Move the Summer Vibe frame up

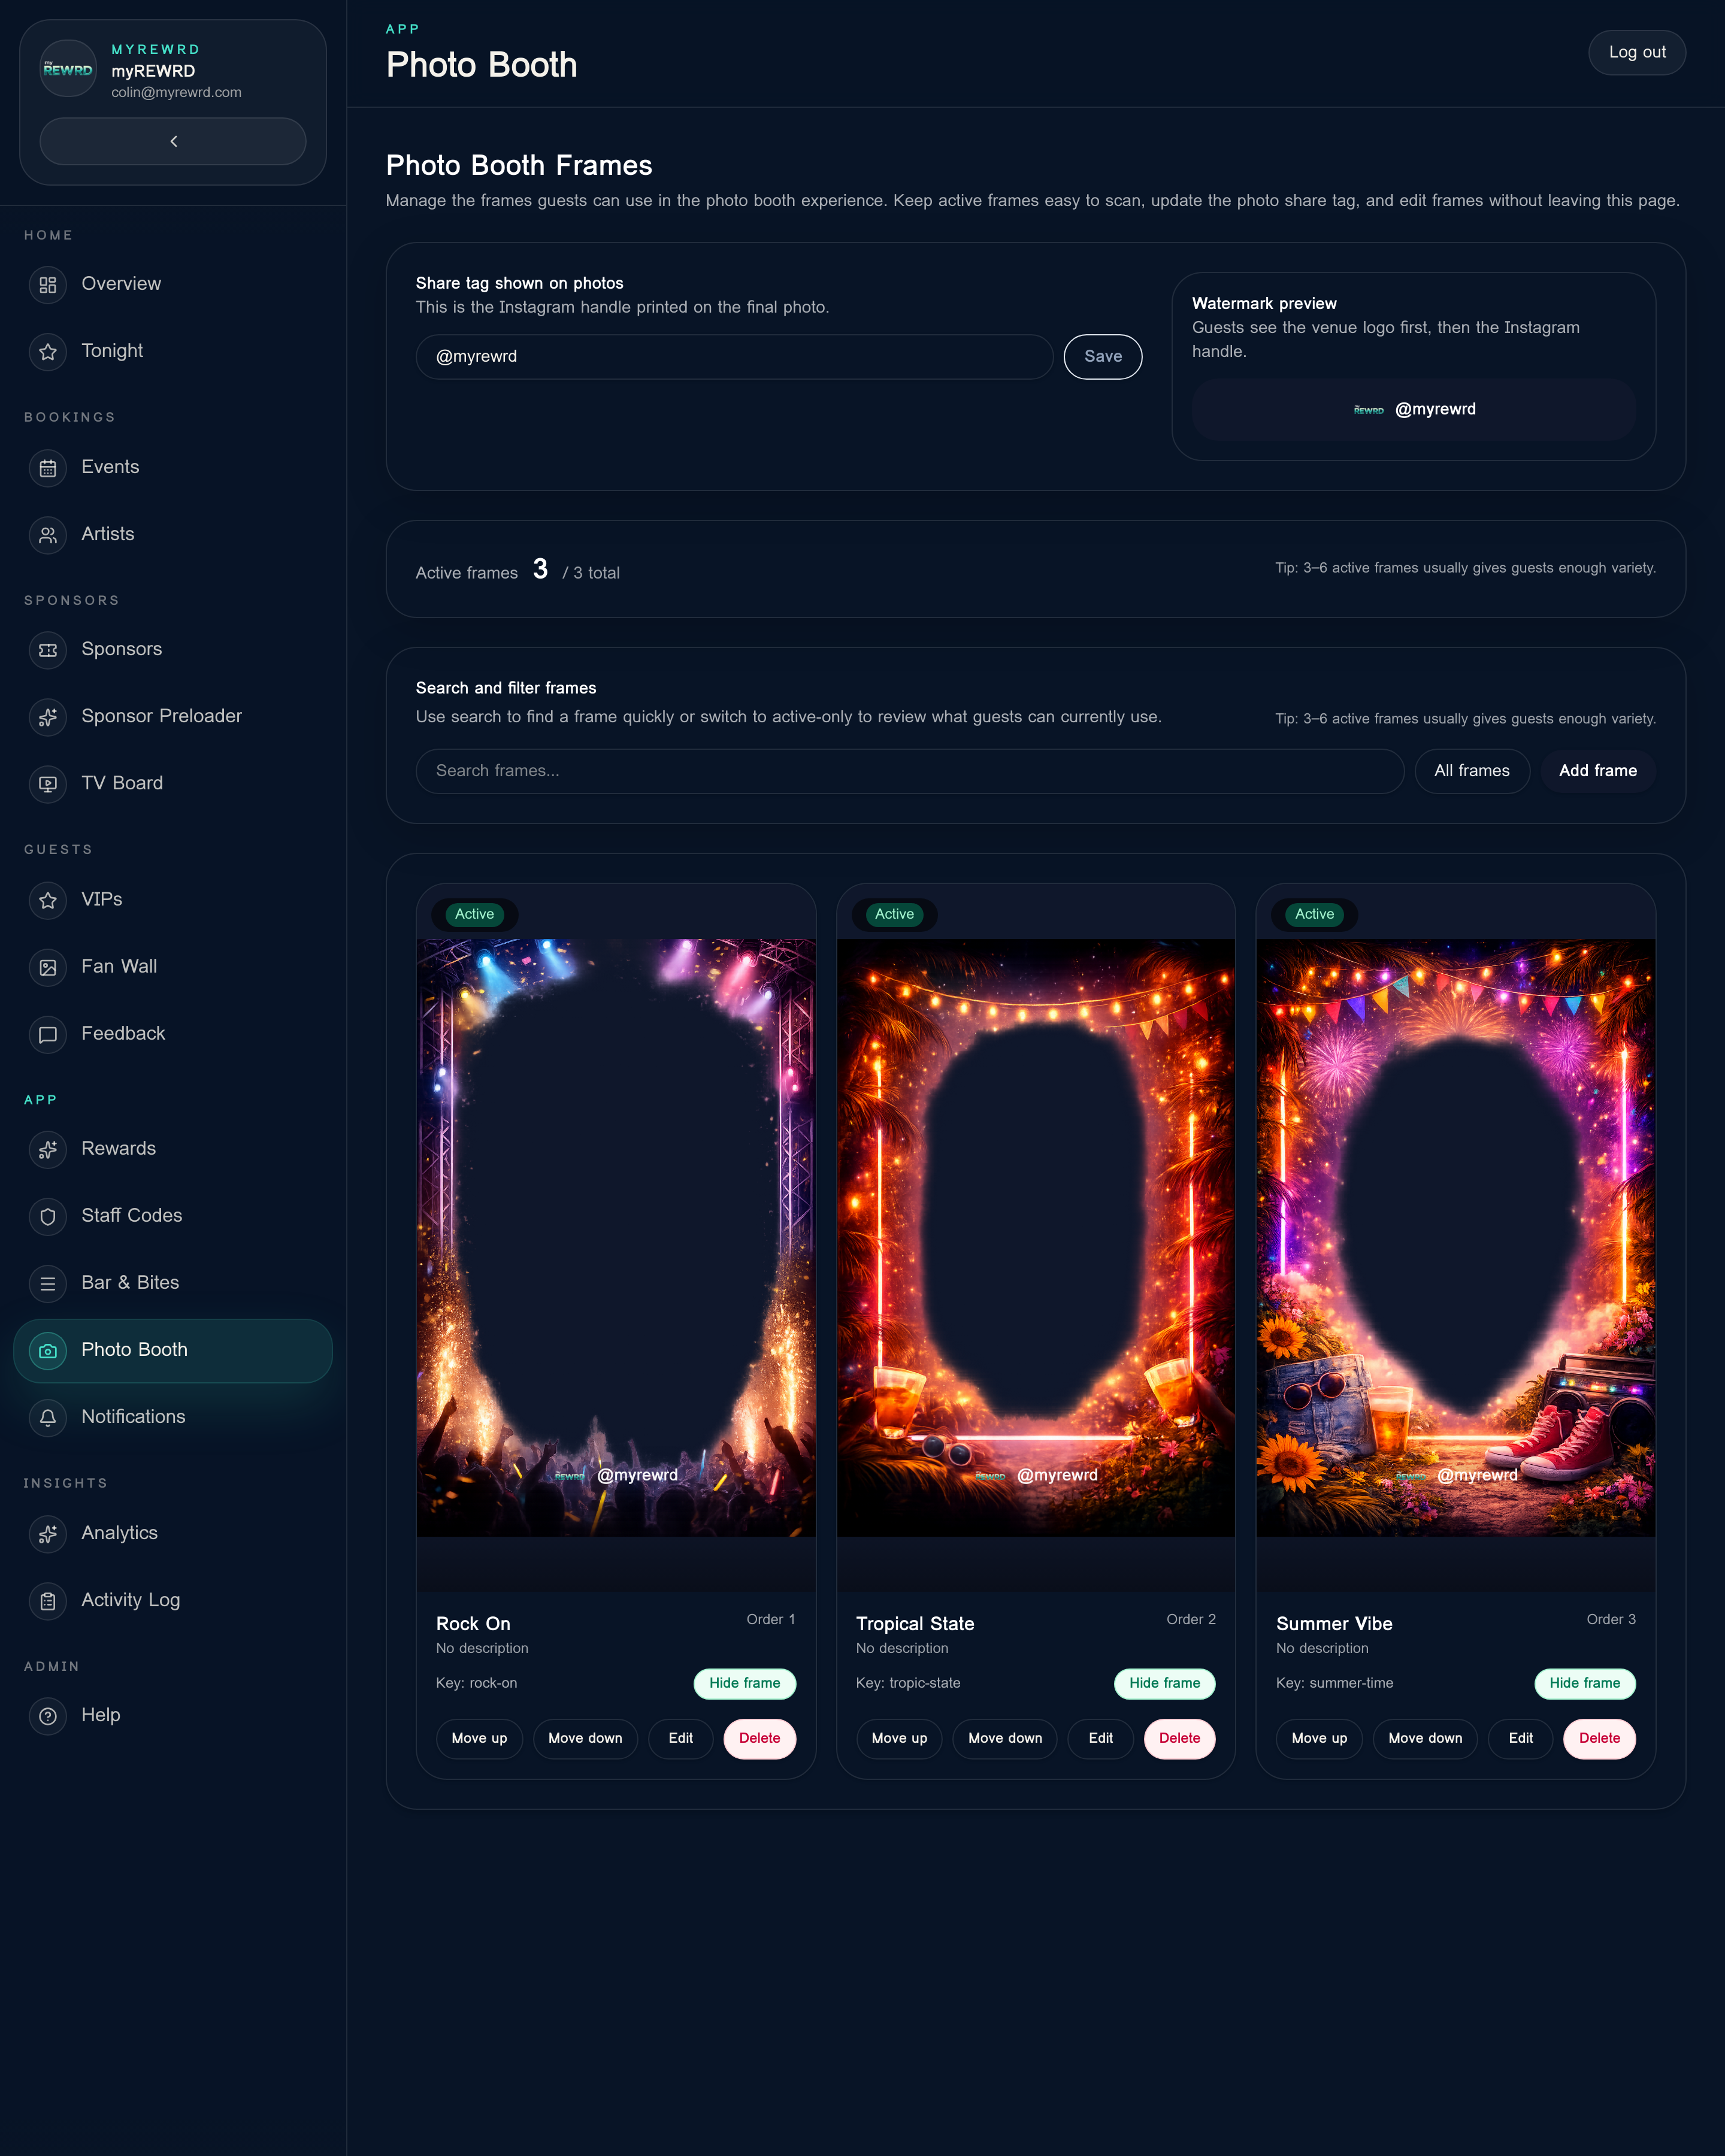(x=1318, y=1738)
